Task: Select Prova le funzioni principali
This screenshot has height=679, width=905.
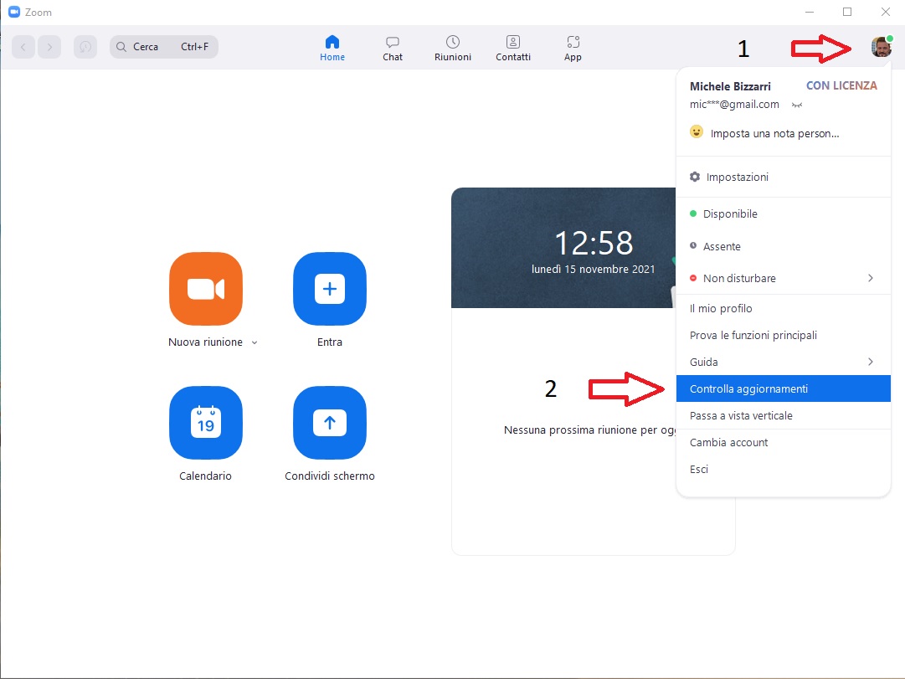Action: [x=784, y=336]
